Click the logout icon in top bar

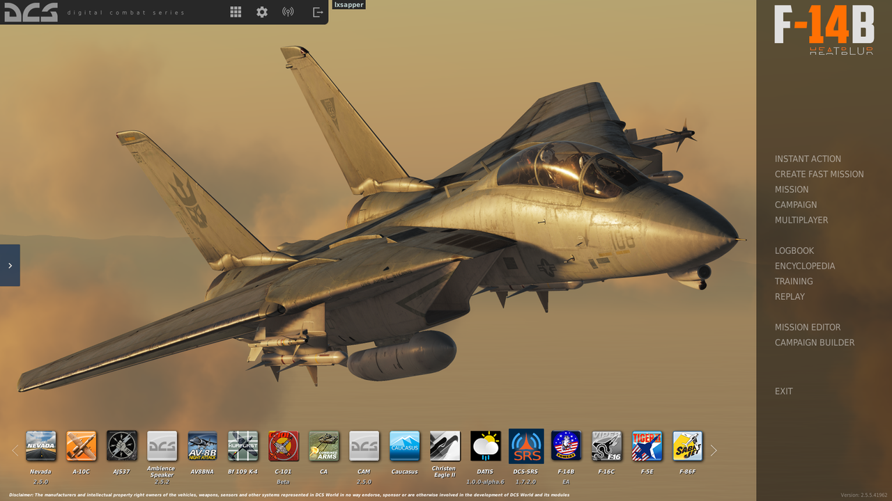(x=318, y=12)
